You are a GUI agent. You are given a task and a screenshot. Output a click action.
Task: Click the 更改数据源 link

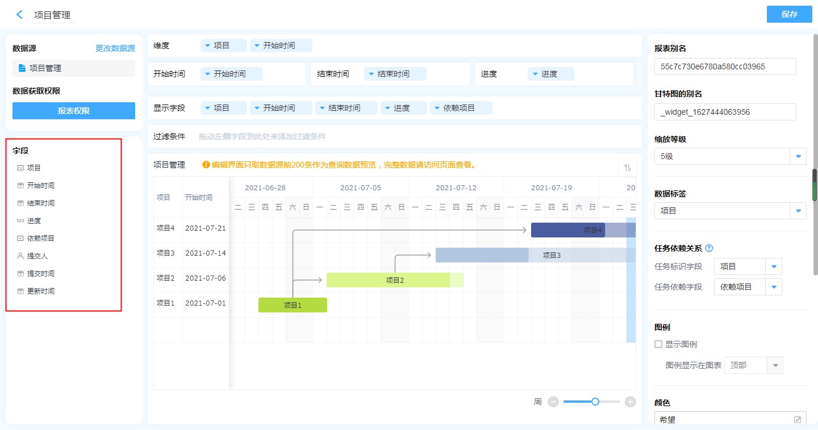click(115, 49)
